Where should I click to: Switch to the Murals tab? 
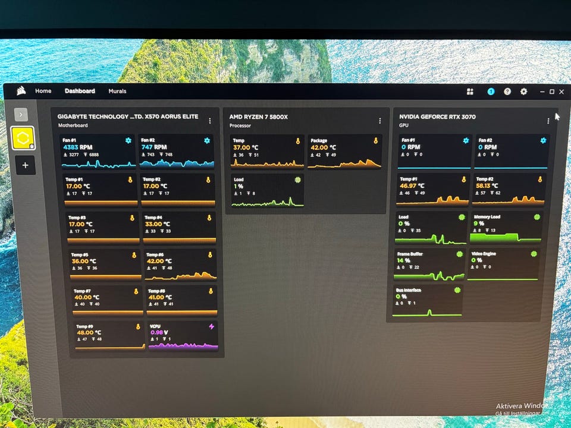(x=117, y=91)
